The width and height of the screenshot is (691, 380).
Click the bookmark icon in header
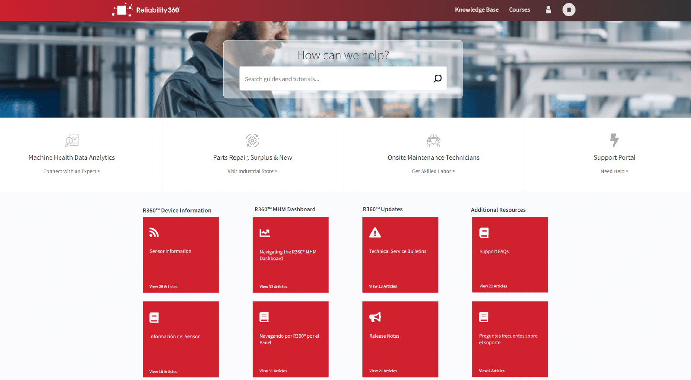tap(569, 9)
